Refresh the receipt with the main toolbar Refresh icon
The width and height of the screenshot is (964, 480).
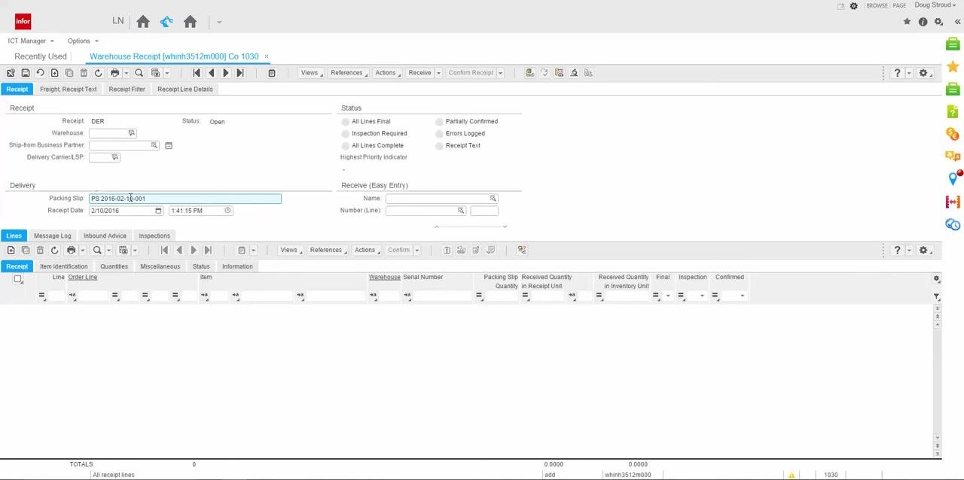tap(98, 73)
